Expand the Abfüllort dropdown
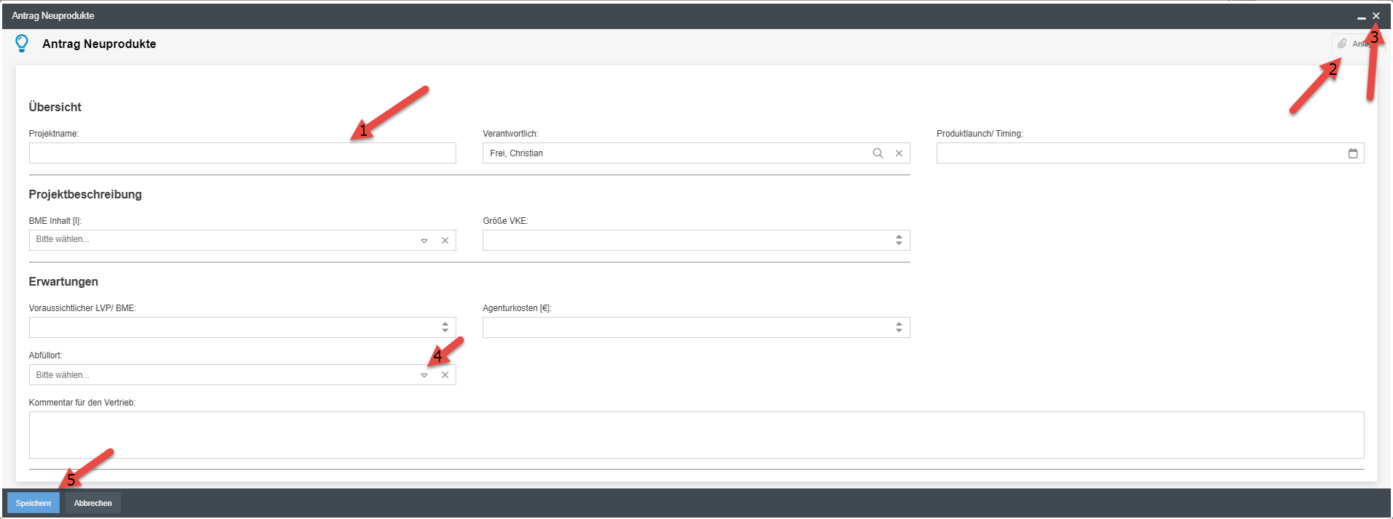1393x519 pixels. (x=424, y=375)
